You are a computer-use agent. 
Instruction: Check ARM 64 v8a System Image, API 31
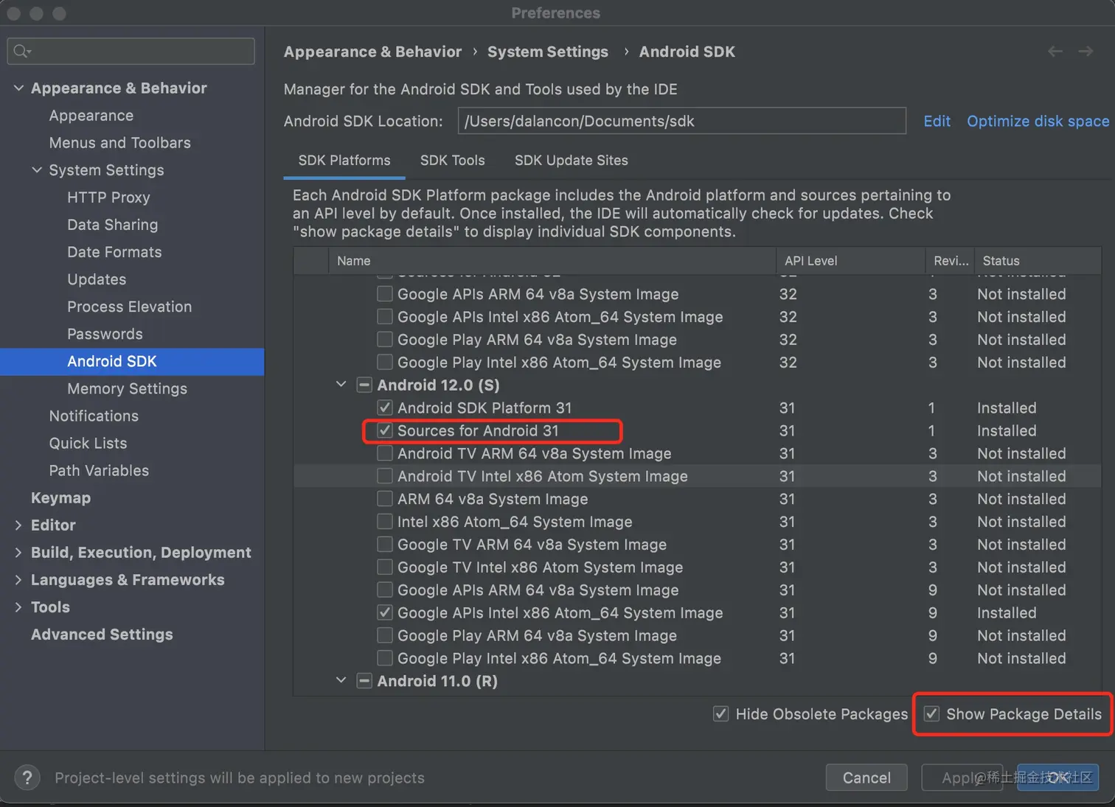pyautogui.click(x=385, y=499)
